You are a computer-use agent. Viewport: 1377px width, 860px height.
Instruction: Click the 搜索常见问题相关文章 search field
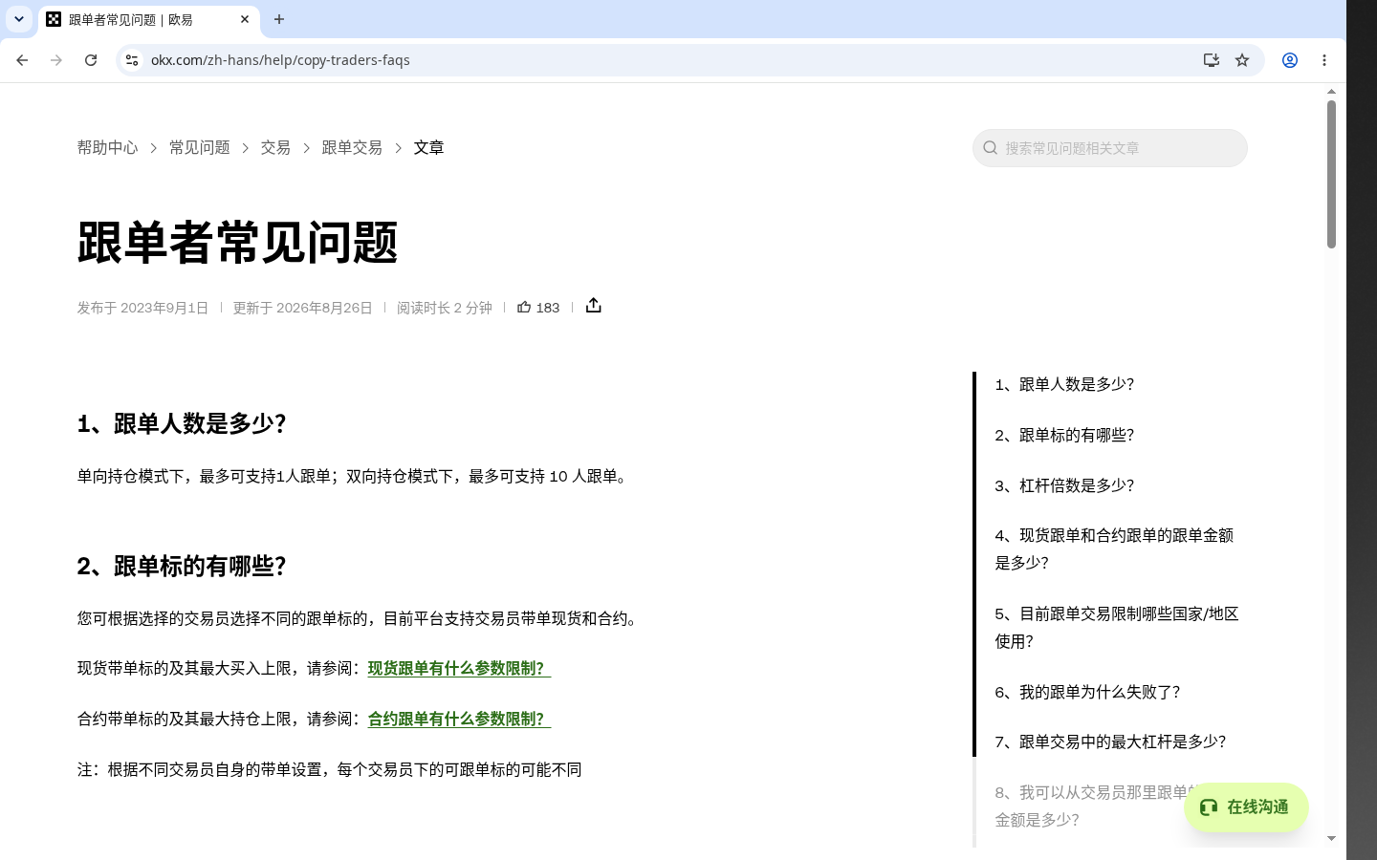coord(1110,148)
